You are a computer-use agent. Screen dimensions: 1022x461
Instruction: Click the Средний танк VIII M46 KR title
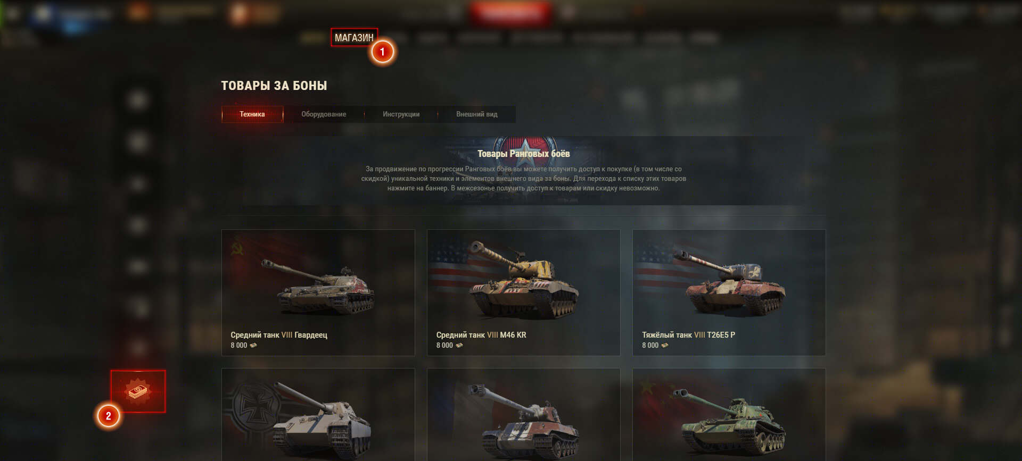[481, 335]
